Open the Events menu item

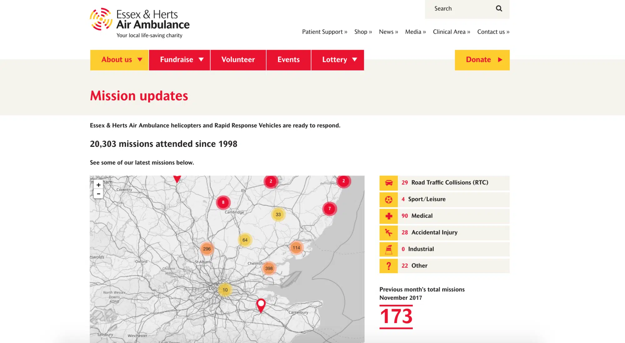288,60
